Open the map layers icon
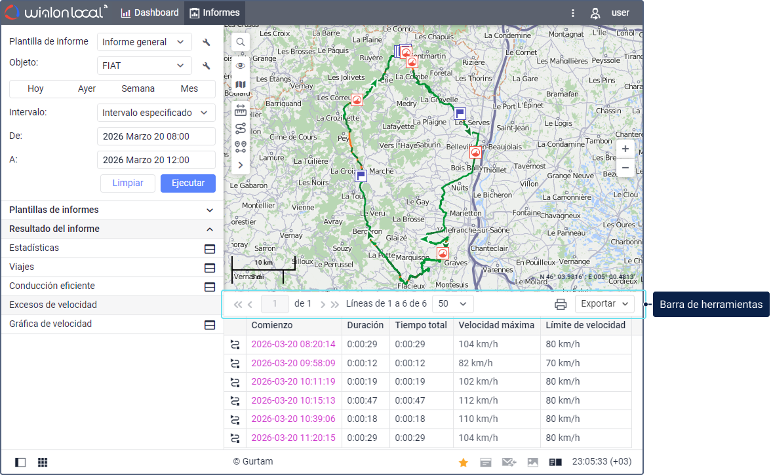This screenshot has height=475, width=771. click(241, 85)
